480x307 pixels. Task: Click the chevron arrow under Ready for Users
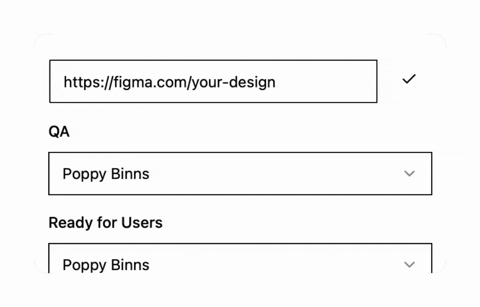[x=409, y=264]
